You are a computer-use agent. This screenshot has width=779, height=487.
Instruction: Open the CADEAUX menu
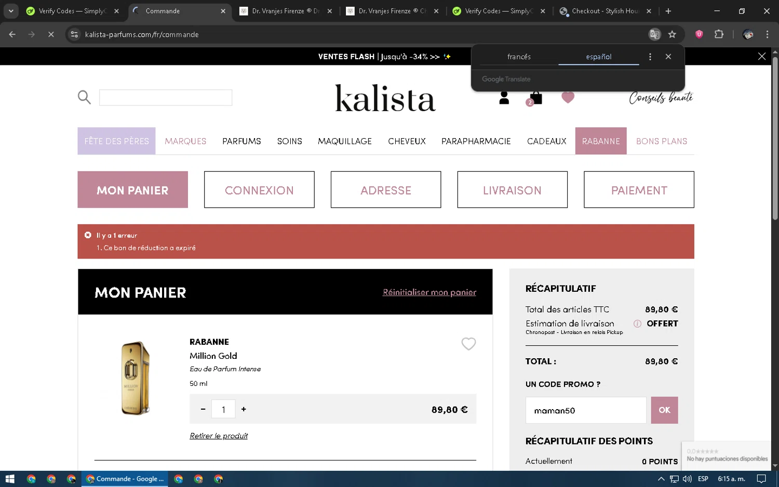tap(546, 141)
